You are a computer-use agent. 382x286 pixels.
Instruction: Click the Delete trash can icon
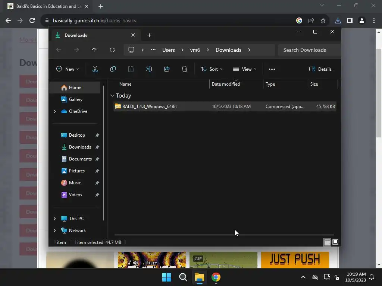coord(184,69)
